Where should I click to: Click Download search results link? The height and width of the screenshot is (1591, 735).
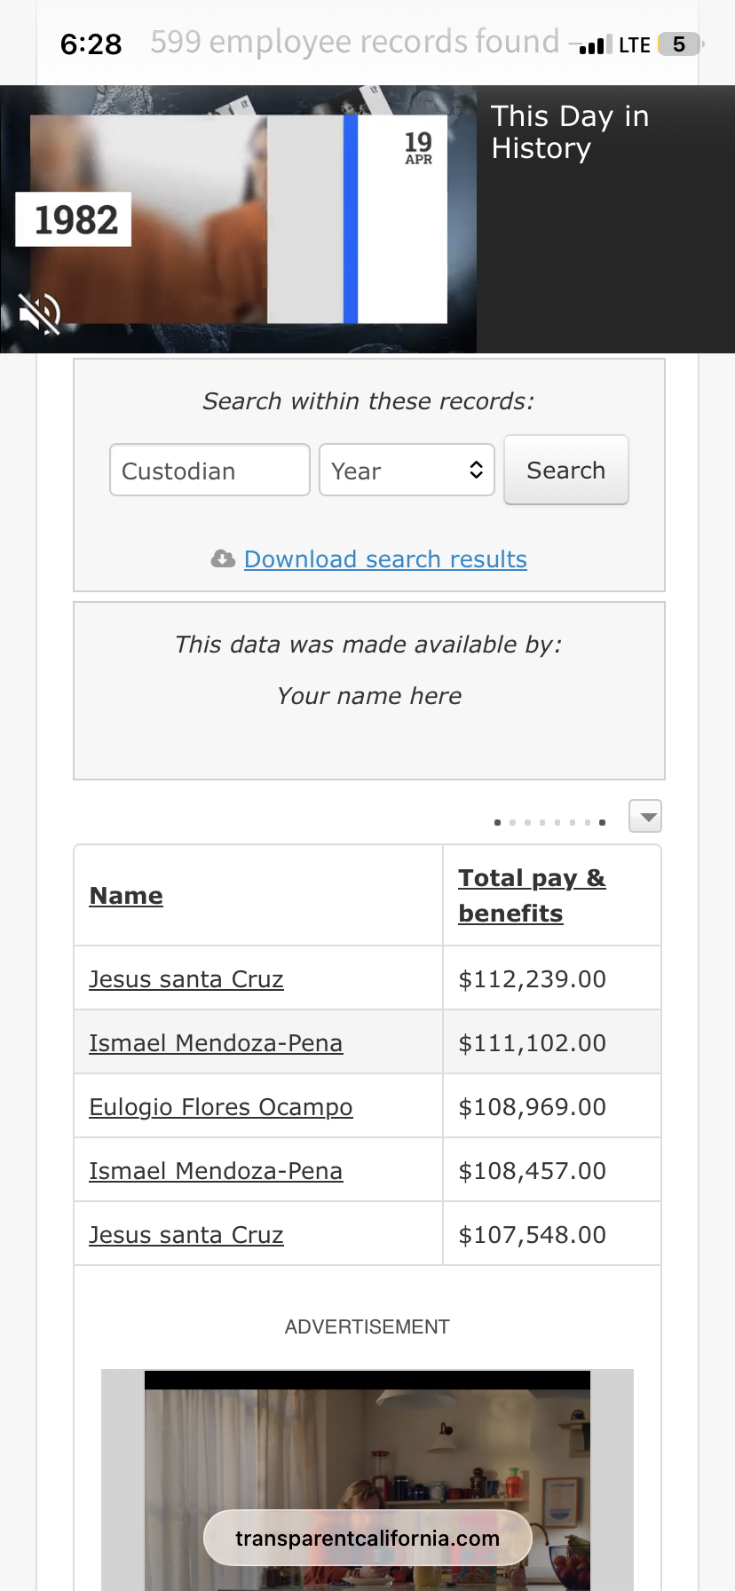[x=385, y=559]
